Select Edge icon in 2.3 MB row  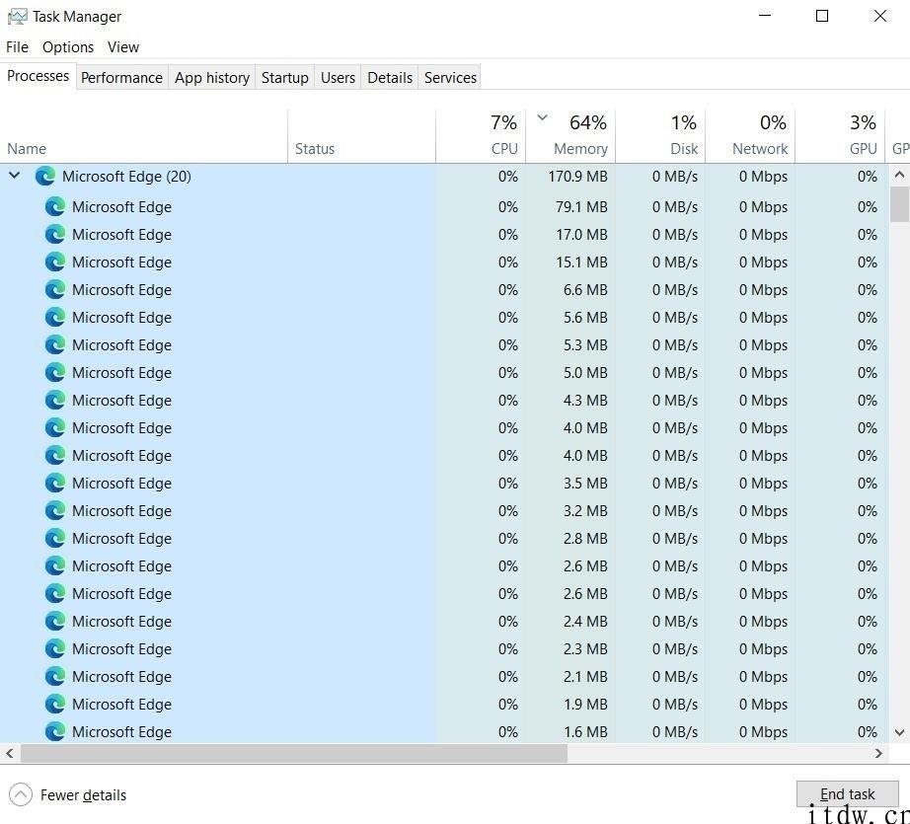pyautogui.click(x=55, y=648)
